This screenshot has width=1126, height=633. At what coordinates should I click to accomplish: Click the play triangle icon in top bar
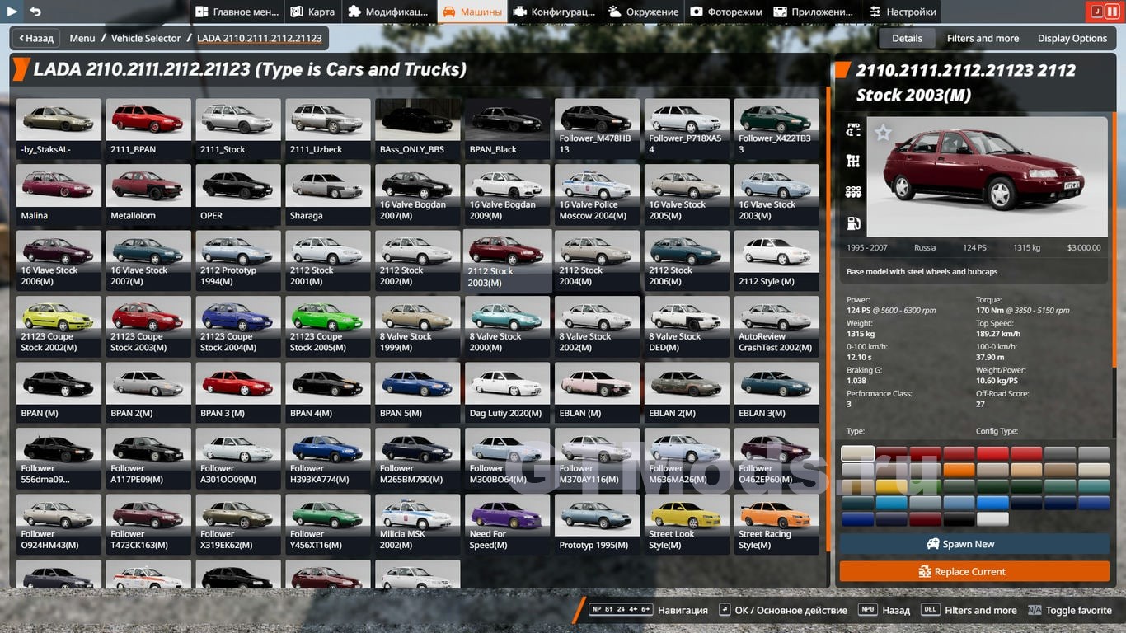click(12, 12)
